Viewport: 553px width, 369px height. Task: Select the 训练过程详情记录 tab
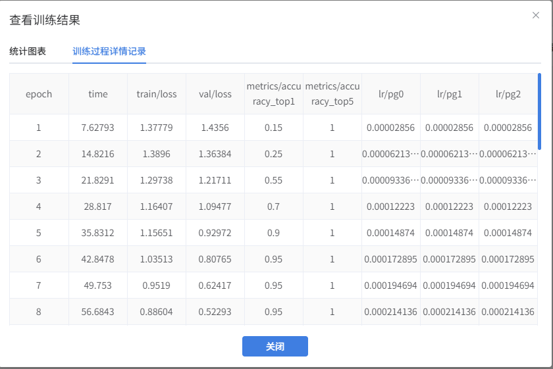pyautogui.click(x=109, y=51)
